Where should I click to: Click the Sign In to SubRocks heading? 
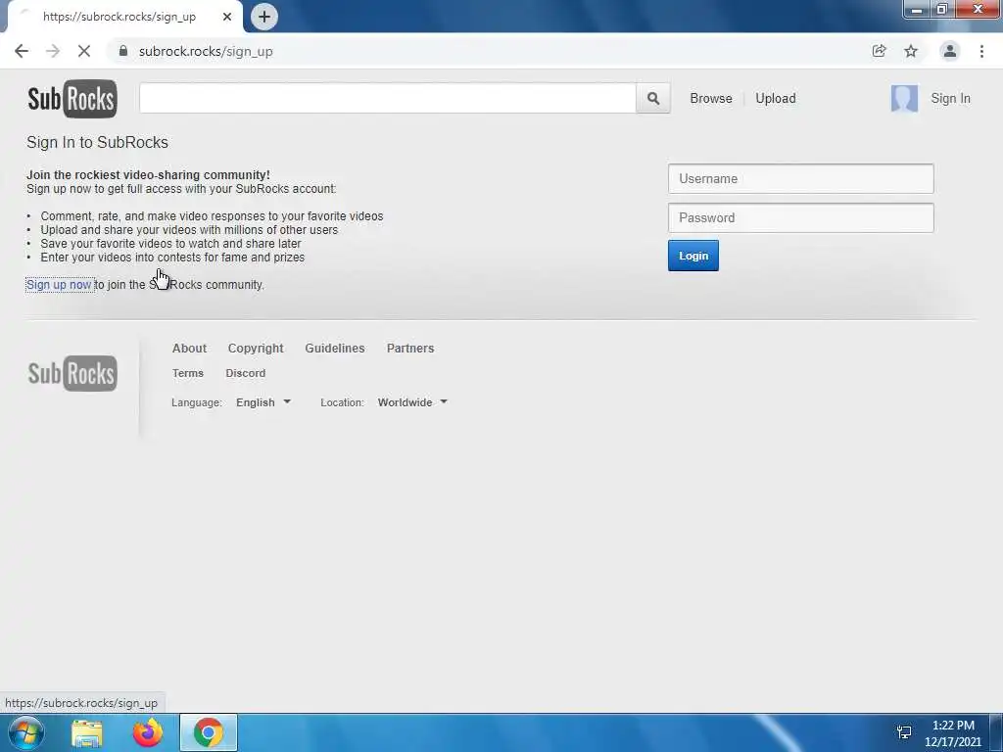point(97,143)
